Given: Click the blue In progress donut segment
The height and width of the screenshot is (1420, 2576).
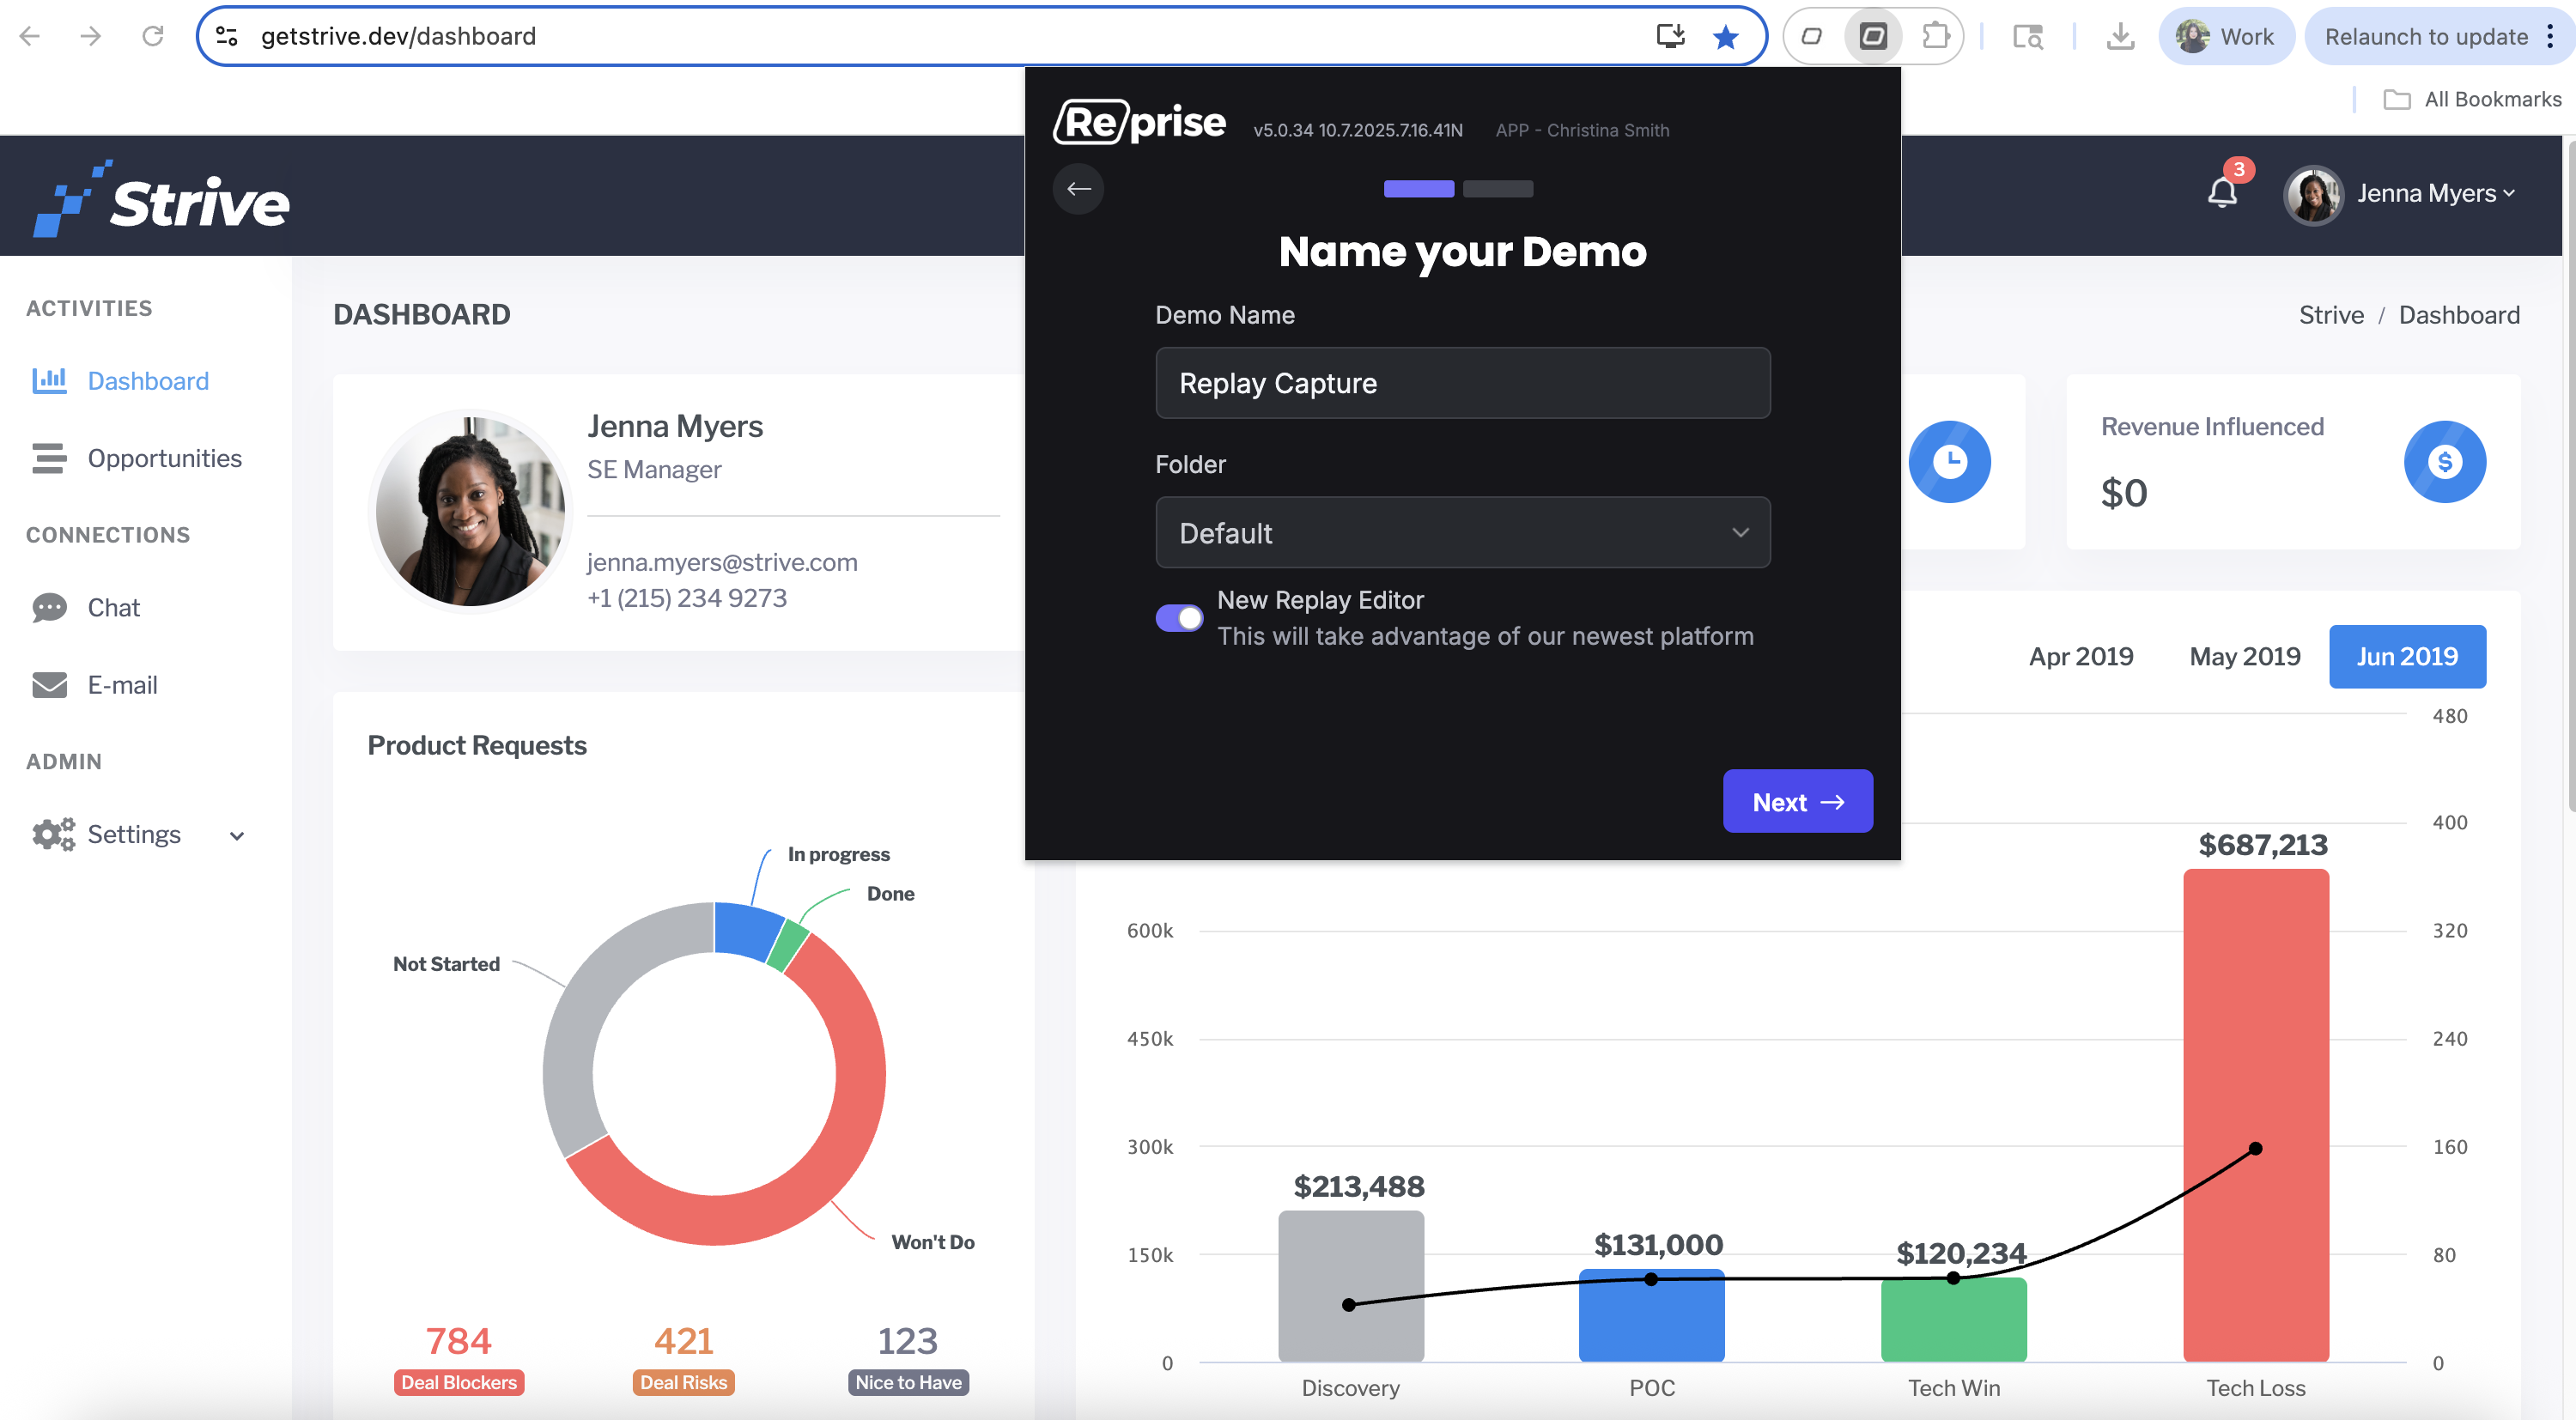Looking at the screenshot, I should pyautogui.click(x=746, y=930).
